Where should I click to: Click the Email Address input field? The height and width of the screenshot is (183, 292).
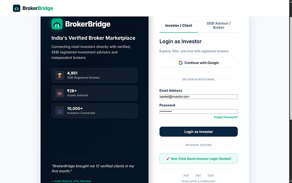coord(198,97)
